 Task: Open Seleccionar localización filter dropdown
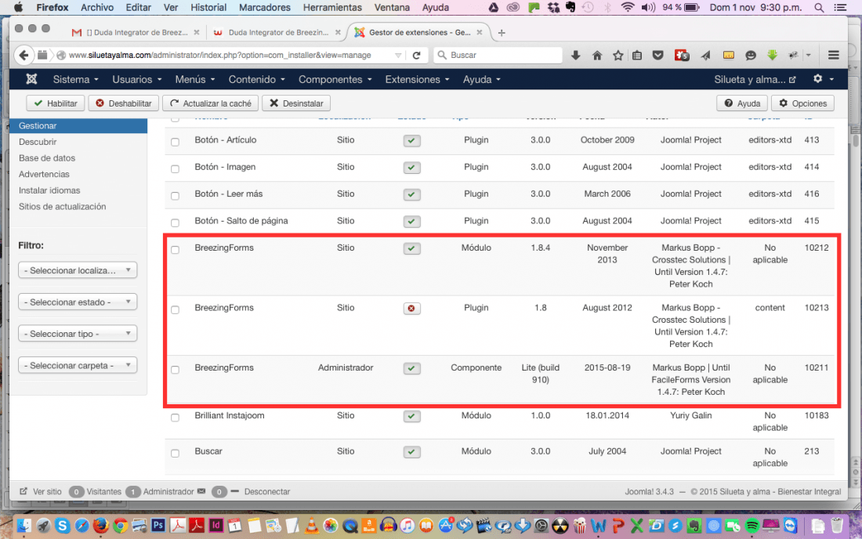point(78,270)
